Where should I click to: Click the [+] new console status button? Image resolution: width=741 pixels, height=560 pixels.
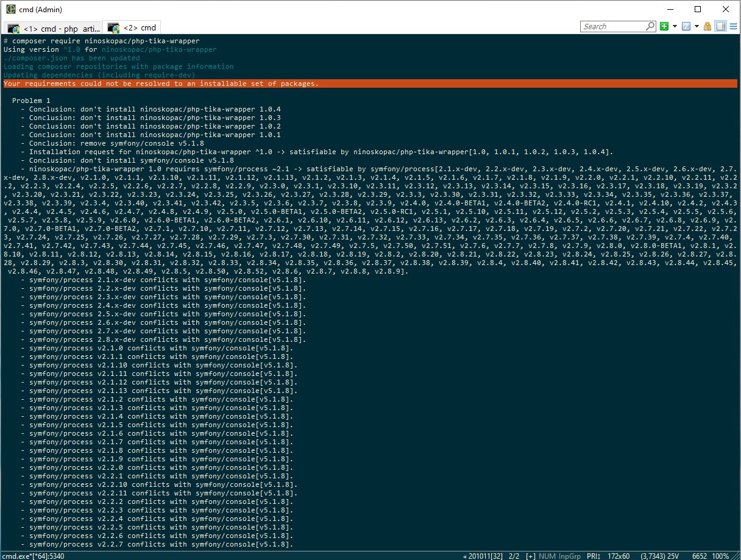coord(531,556)
